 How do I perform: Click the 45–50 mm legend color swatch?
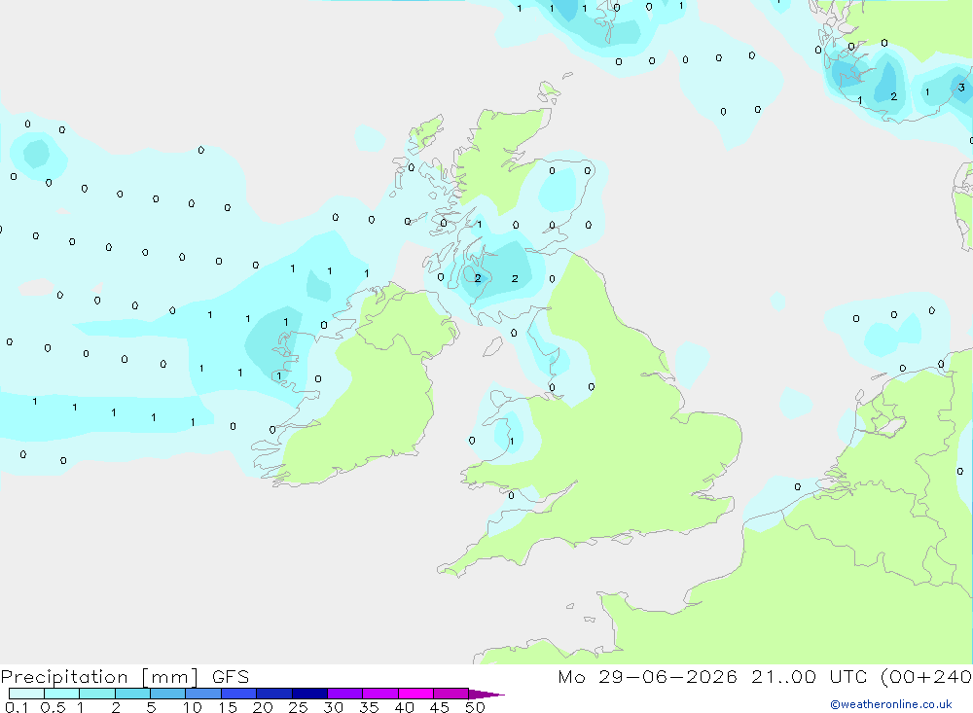(450, 694)
